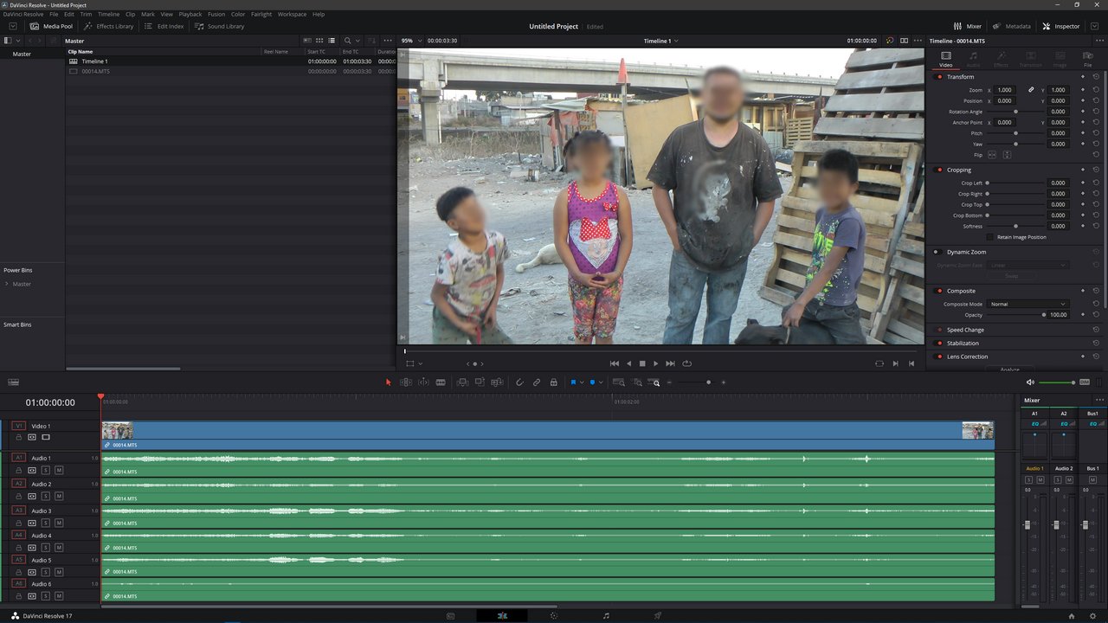
Task: Toggle the Position Lock padlock icon
Action: [x=554, y=382]
